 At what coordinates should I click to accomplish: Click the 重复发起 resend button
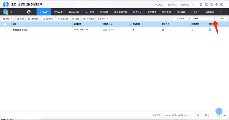(x=63, y=19)
